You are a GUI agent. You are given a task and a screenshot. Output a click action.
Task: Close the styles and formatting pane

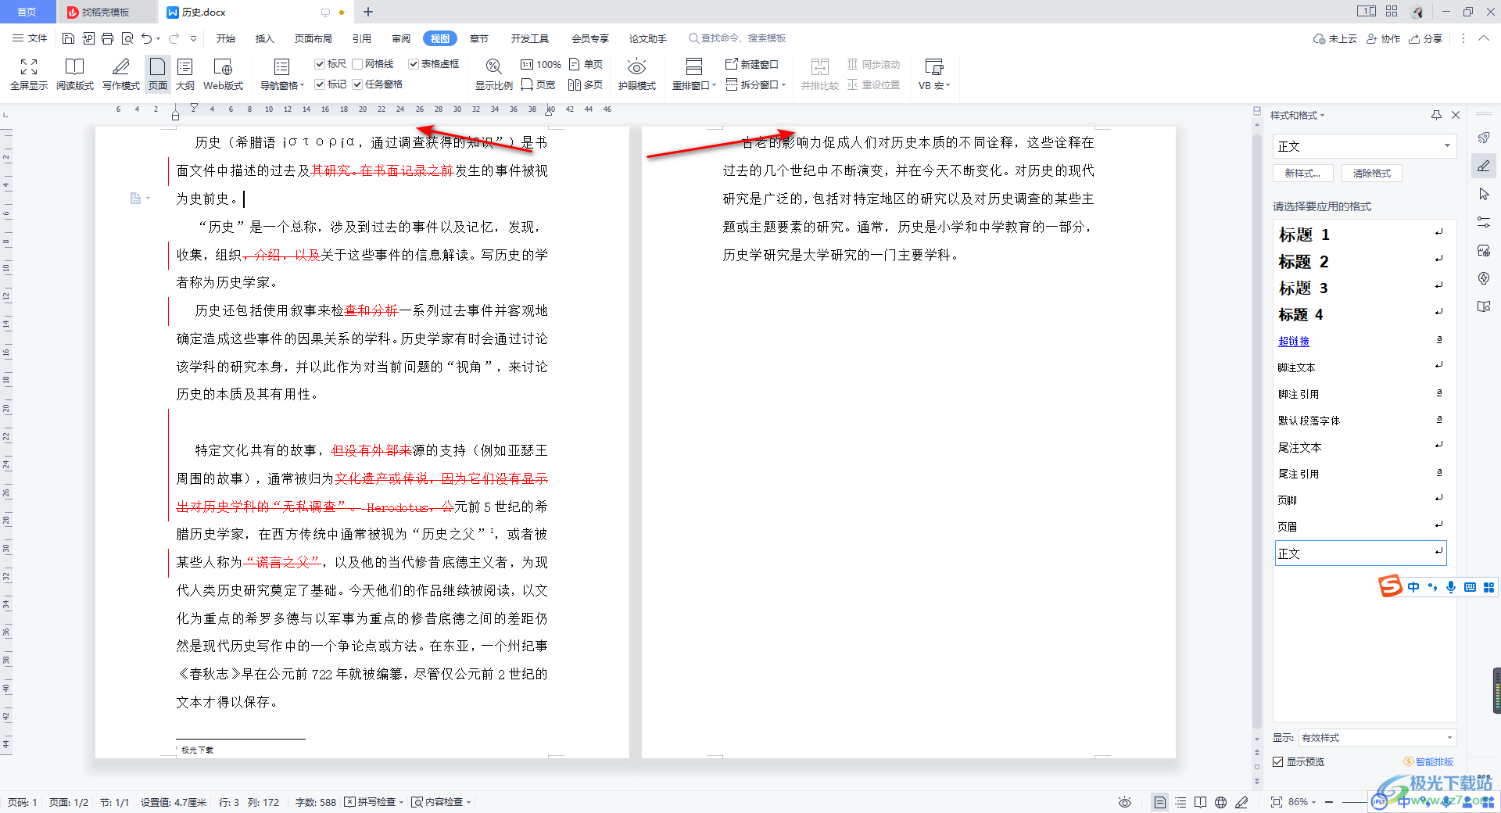(x=1456, y=115)
